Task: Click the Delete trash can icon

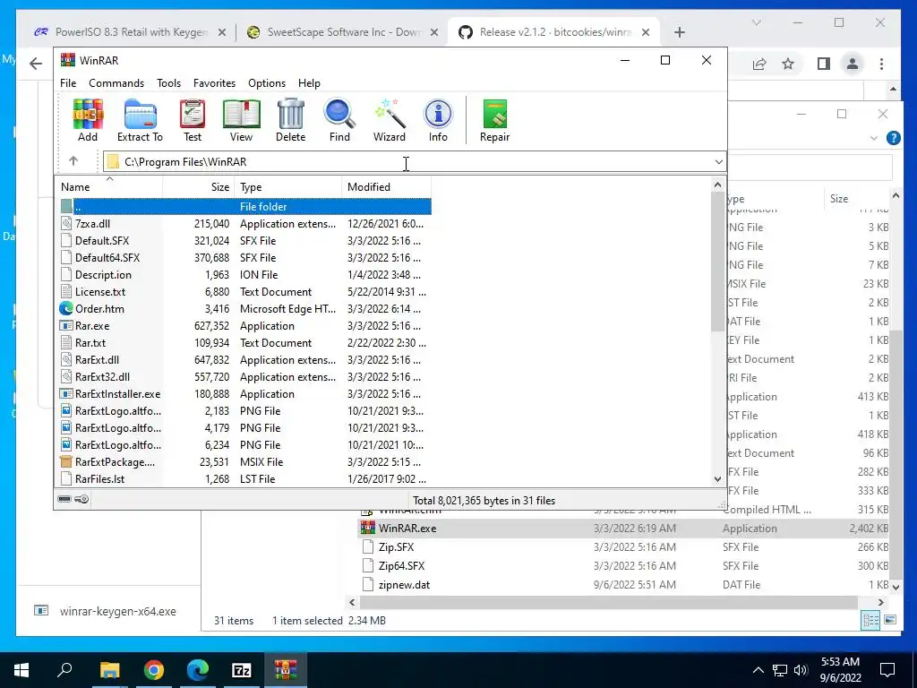Action: [x=291, y=120]
